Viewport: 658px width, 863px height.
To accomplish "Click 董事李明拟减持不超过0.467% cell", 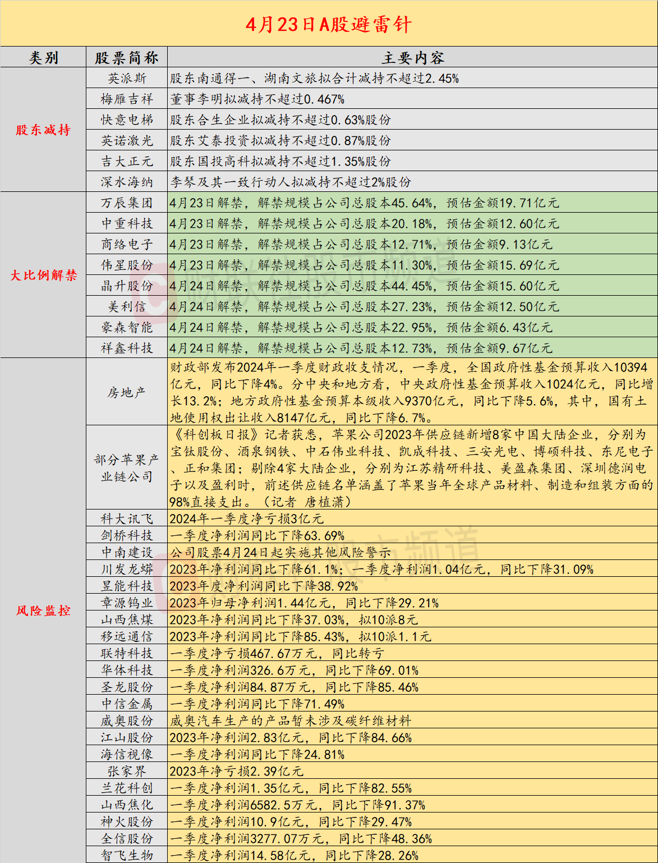I will click(413, 99).
